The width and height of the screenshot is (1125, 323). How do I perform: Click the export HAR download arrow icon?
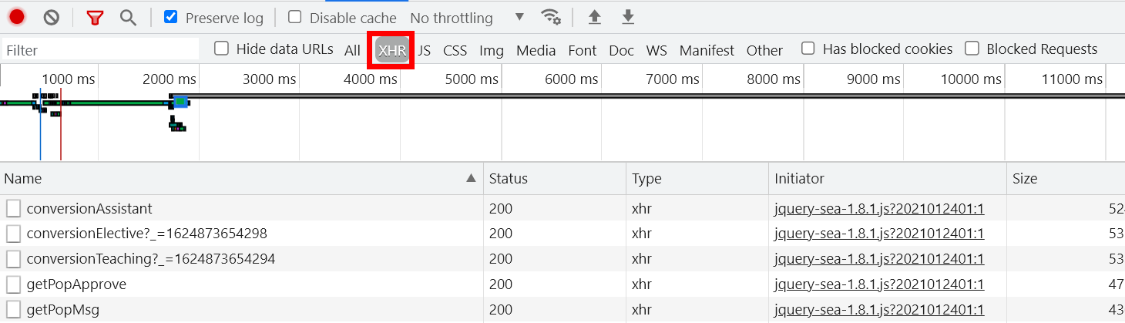tap(628, 17)
